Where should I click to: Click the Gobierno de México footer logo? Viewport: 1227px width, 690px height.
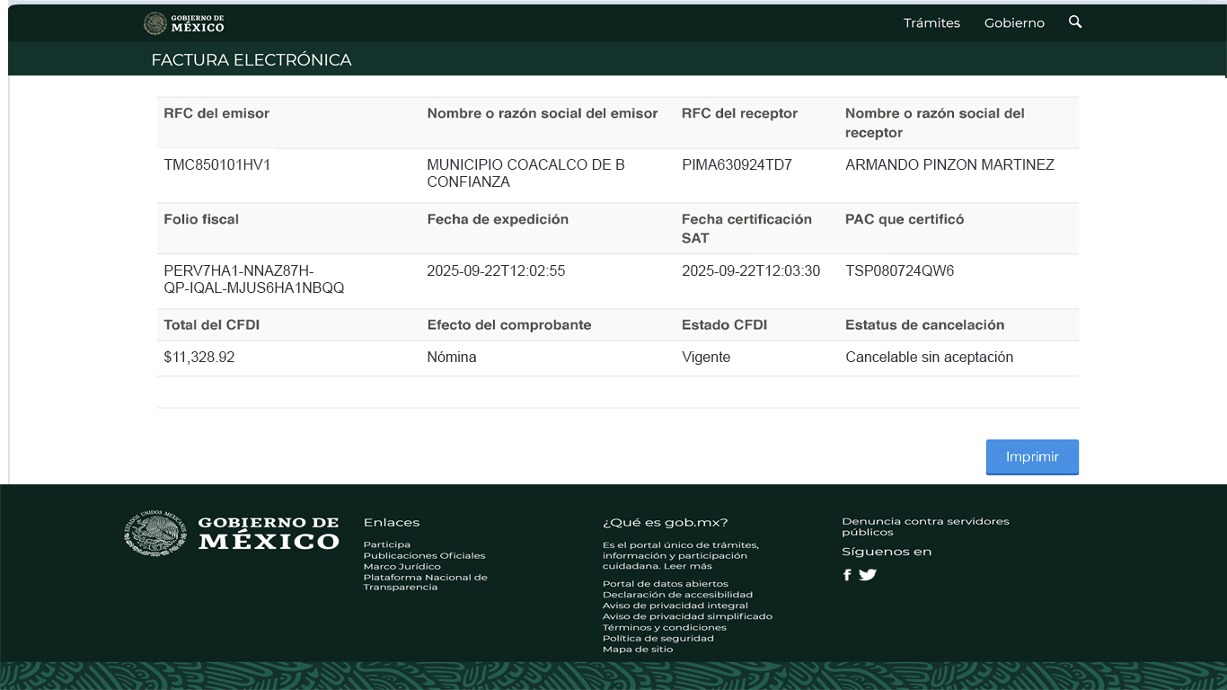click(x=232, y=533)
